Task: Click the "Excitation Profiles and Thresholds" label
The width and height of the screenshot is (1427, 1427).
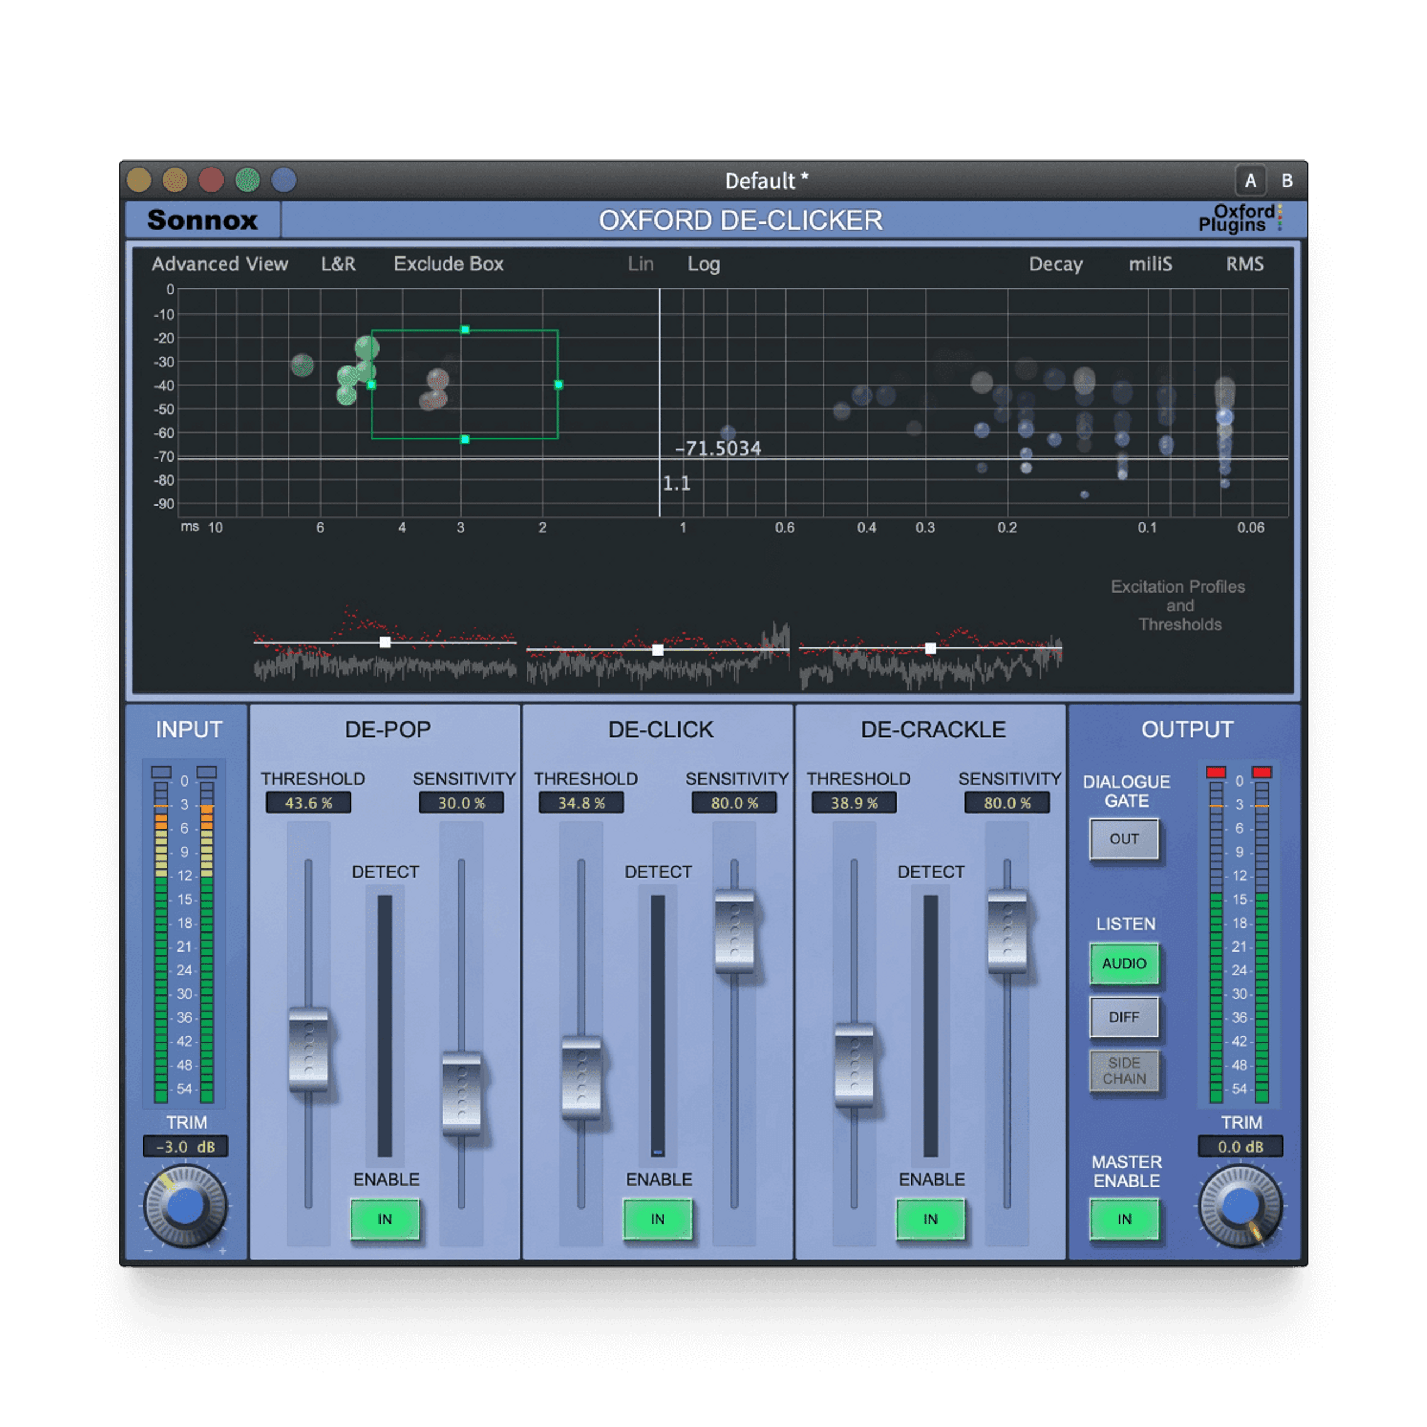Action: pyautogui.click(x=1178, y=606)
